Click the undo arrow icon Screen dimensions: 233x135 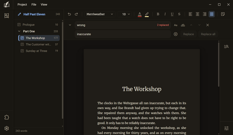click(69, 14)
